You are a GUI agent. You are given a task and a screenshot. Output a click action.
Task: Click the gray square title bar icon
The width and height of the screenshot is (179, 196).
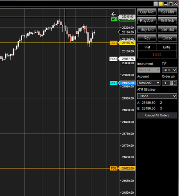[x=156, y=4]
